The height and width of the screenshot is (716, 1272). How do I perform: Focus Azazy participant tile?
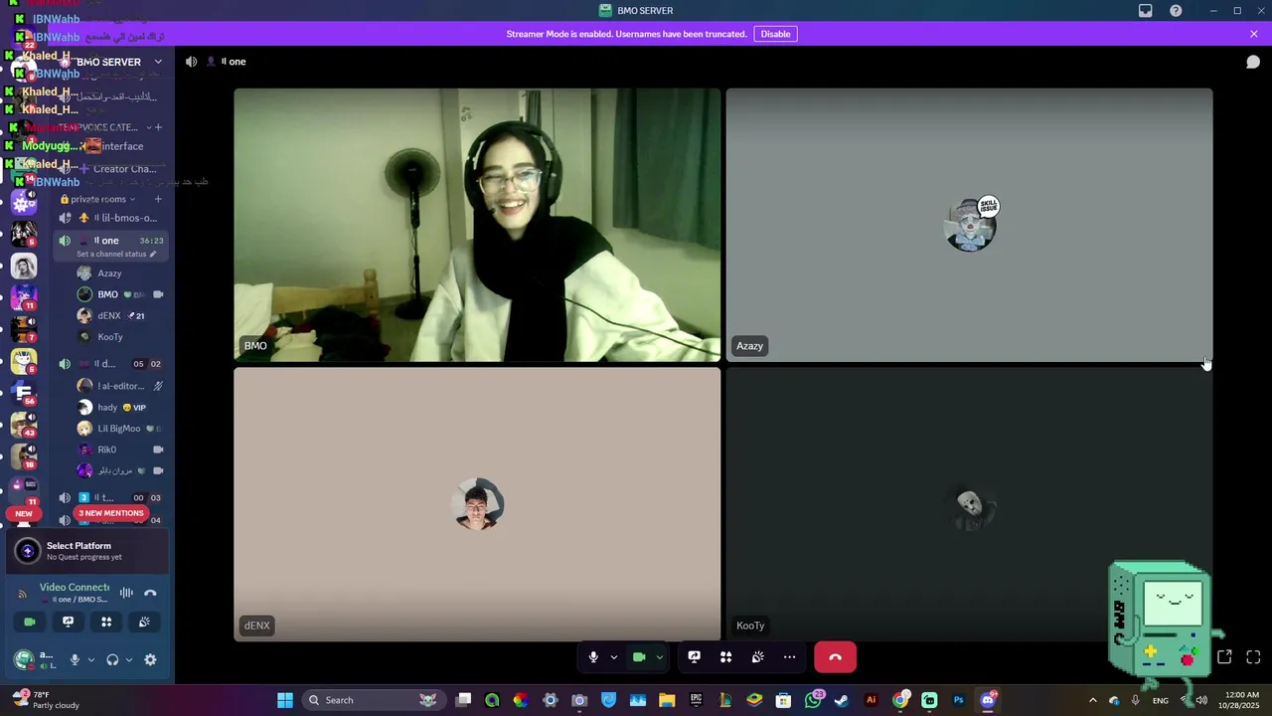click(x=969, y=225)
